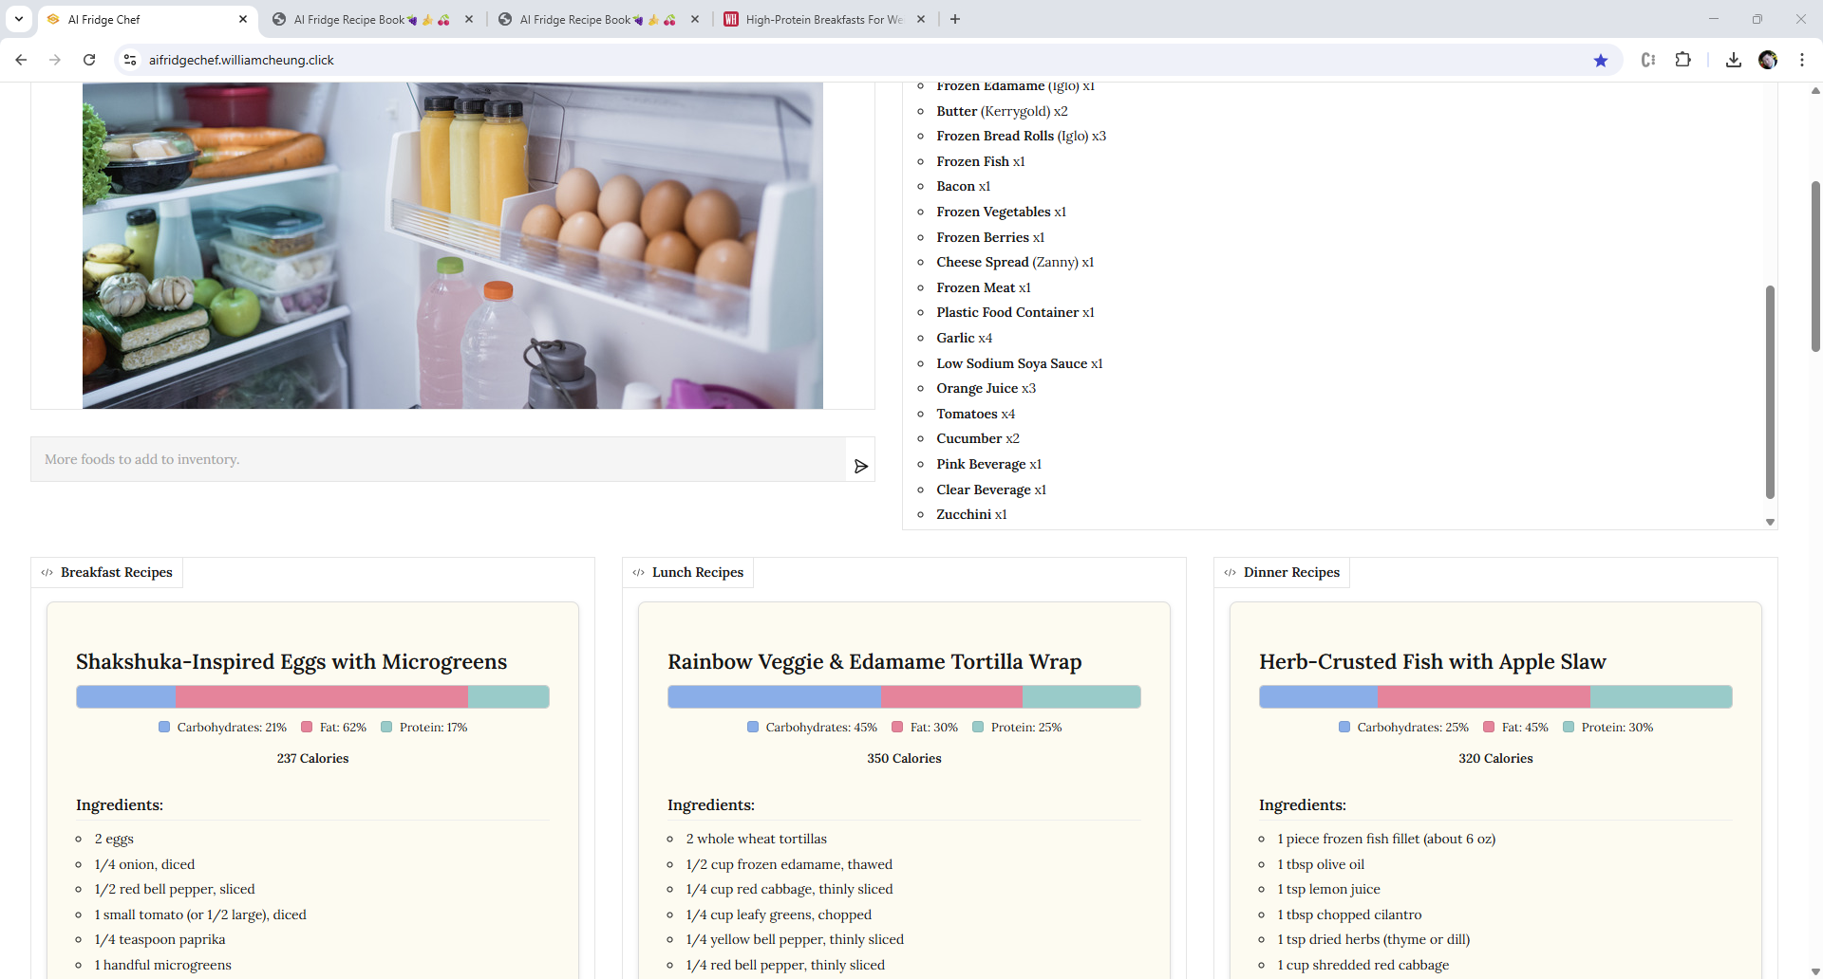Switch to the first AI Fridge Recipe Book tab
This screenshot has width=1823, height=979.
pos(361,19)
